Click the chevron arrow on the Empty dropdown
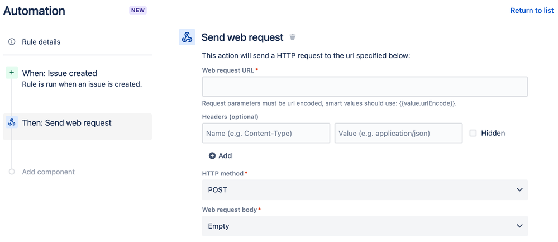Screen dimensions: 558x242 tap(519, 226)
